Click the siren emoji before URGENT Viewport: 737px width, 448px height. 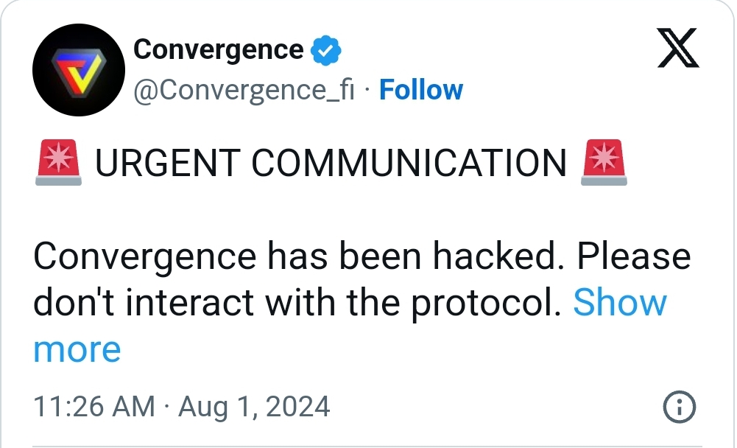click(58, 162)
